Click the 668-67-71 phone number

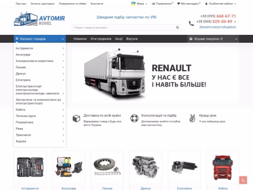coord(226,16)
